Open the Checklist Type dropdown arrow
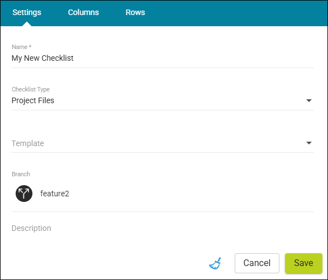This screenshot has width=328, height=280. click(309, 100)
